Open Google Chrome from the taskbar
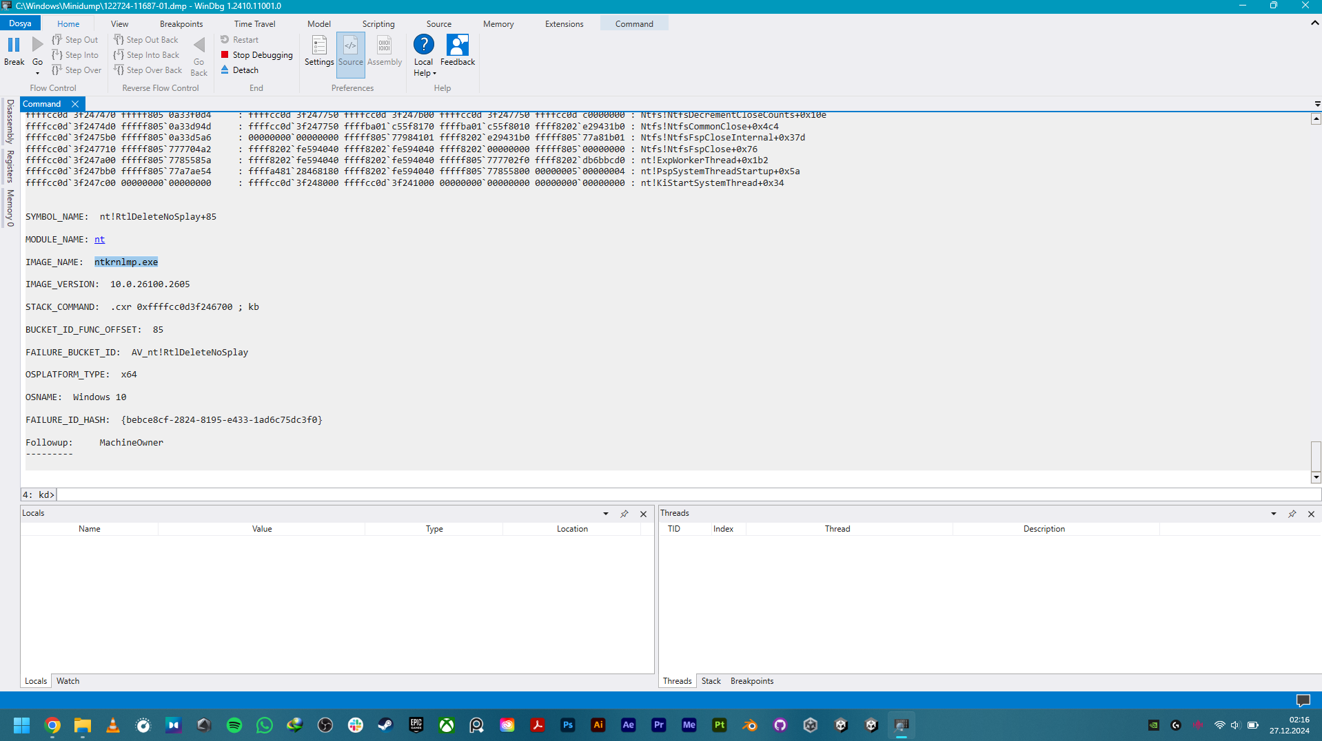Image resolution: width=1322 pixels, height=741 pixels. 52,725
